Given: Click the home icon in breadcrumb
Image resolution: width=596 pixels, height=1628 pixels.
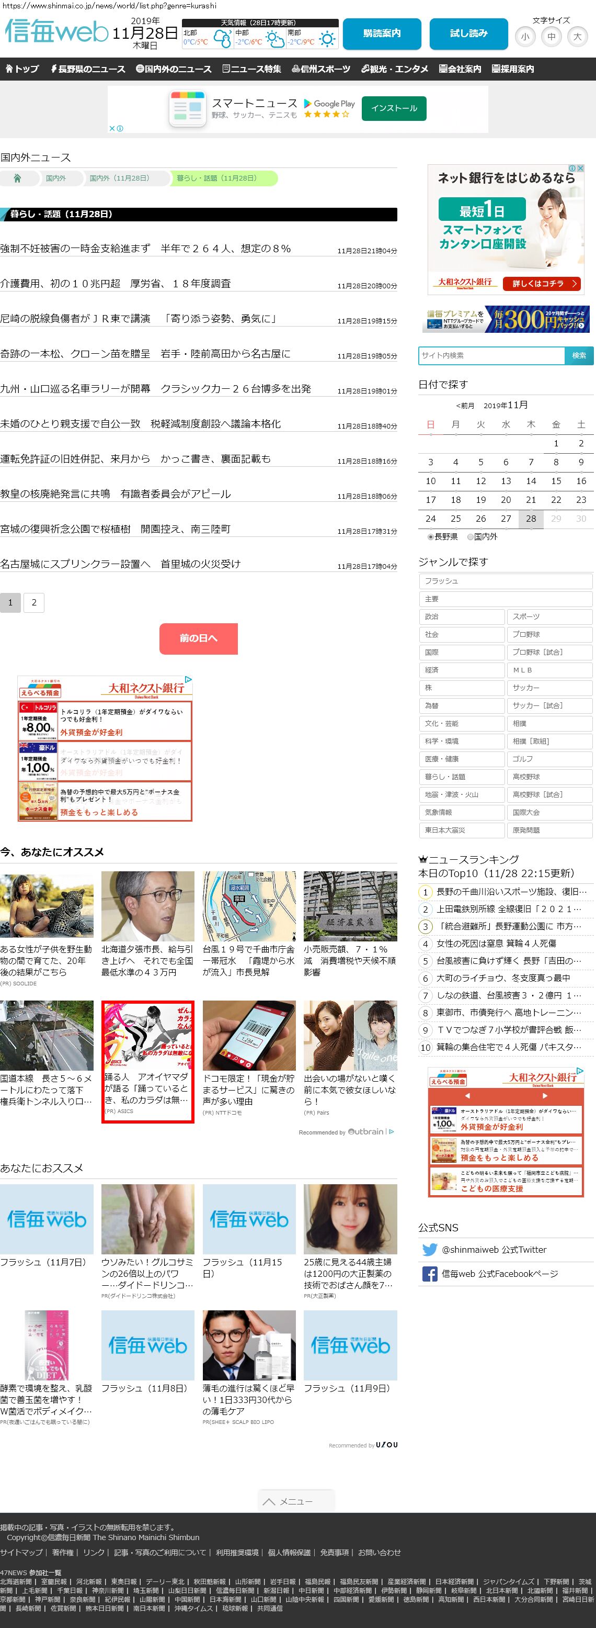Looking at the screenshot, I should coord(17,178).
